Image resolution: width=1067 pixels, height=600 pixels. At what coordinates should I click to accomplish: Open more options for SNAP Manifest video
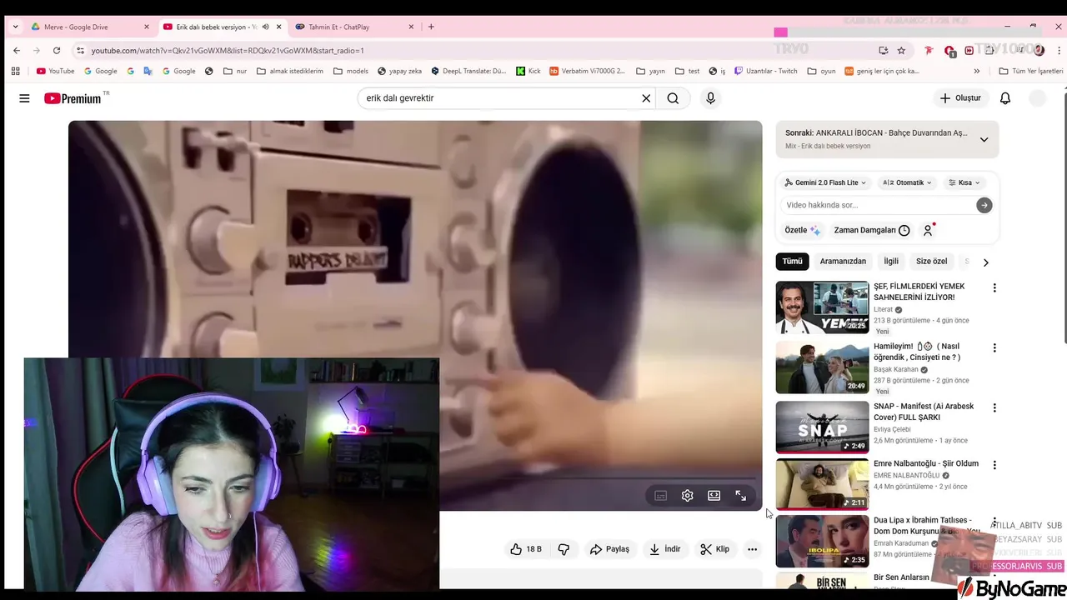pyautogui.click(x=994, y=407)
